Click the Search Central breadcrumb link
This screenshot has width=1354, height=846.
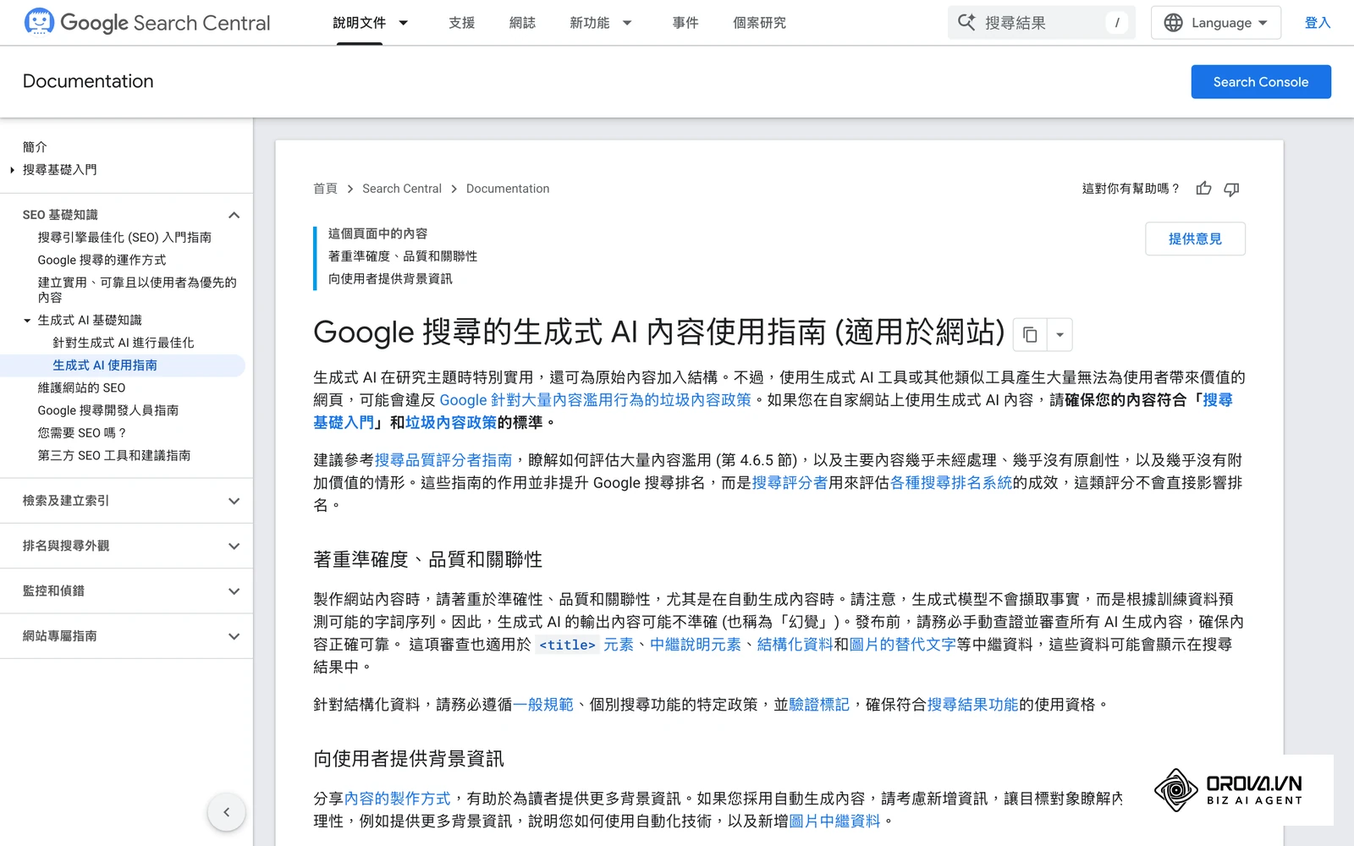pyautogui.click(x=402, y=189)
